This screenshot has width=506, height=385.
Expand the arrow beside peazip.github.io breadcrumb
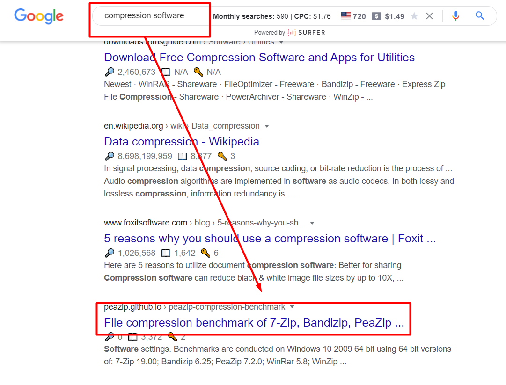292,307
